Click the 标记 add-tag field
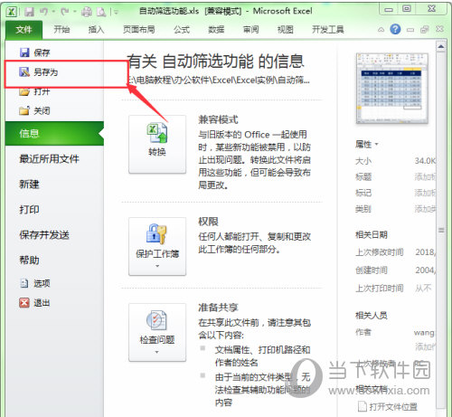Screen dimensions: 452x417 425,193
